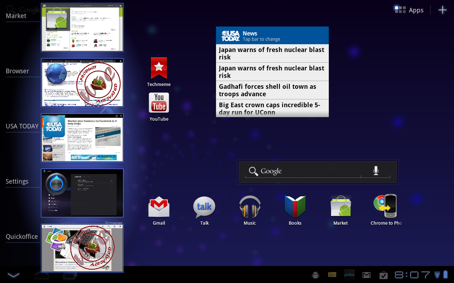This screenshot has width=454, height=283.
Task: Tap the Wi-Fi signal status icon
Action: 437,275
